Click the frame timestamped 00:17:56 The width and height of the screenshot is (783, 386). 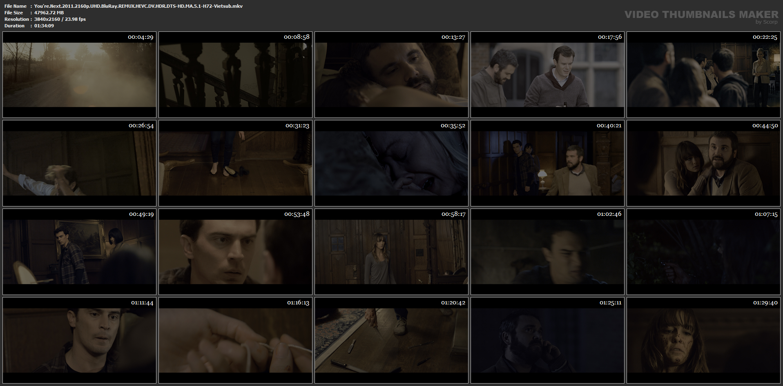[547, 75]
